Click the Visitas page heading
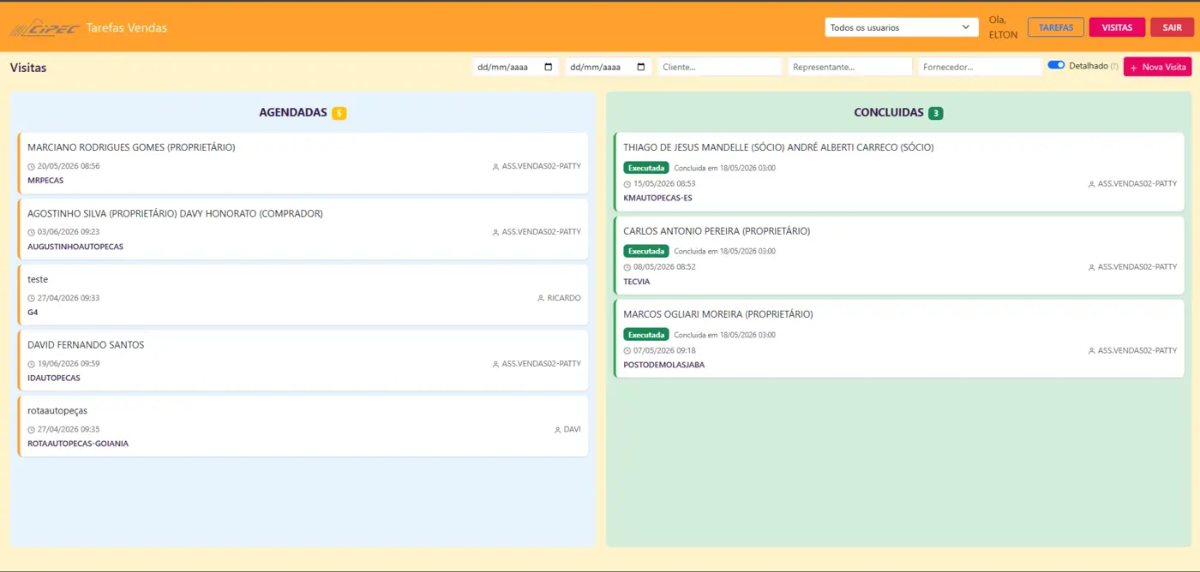This screenshot has height=572, width=1200. click(x=28, y=67)
